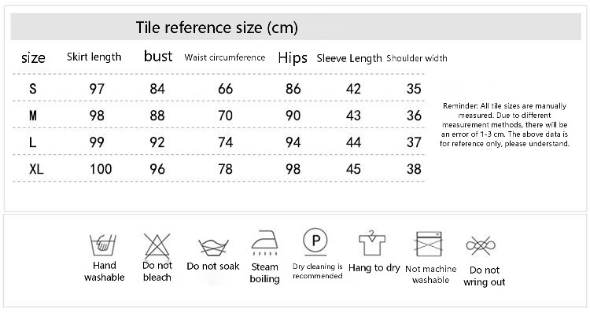The width and height of the screenshot is (590, 320).
Task: Click the Hang to dry shirt icon
Action: [x=374, y=245]
